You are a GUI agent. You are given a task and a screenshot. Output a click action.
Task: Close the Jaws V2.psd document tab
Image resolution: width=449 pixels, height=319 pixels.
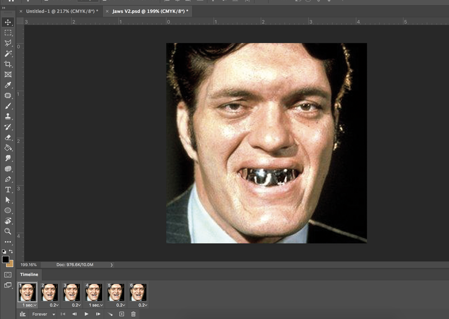[x=107, y=11]
